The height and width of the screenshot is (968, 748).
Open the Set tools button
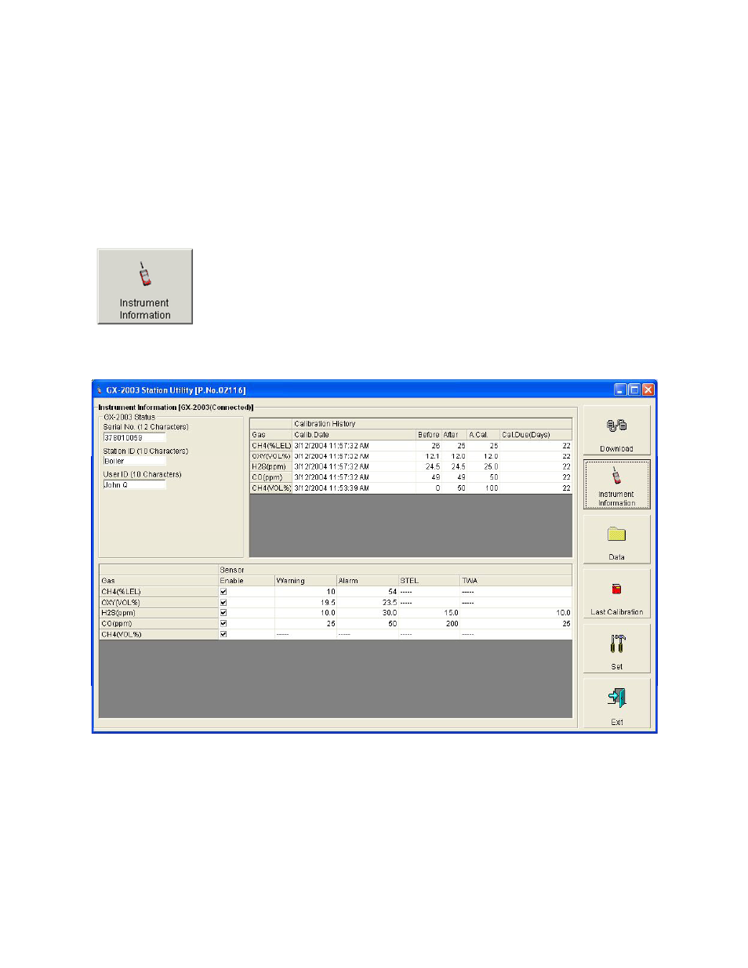(616, 648)
